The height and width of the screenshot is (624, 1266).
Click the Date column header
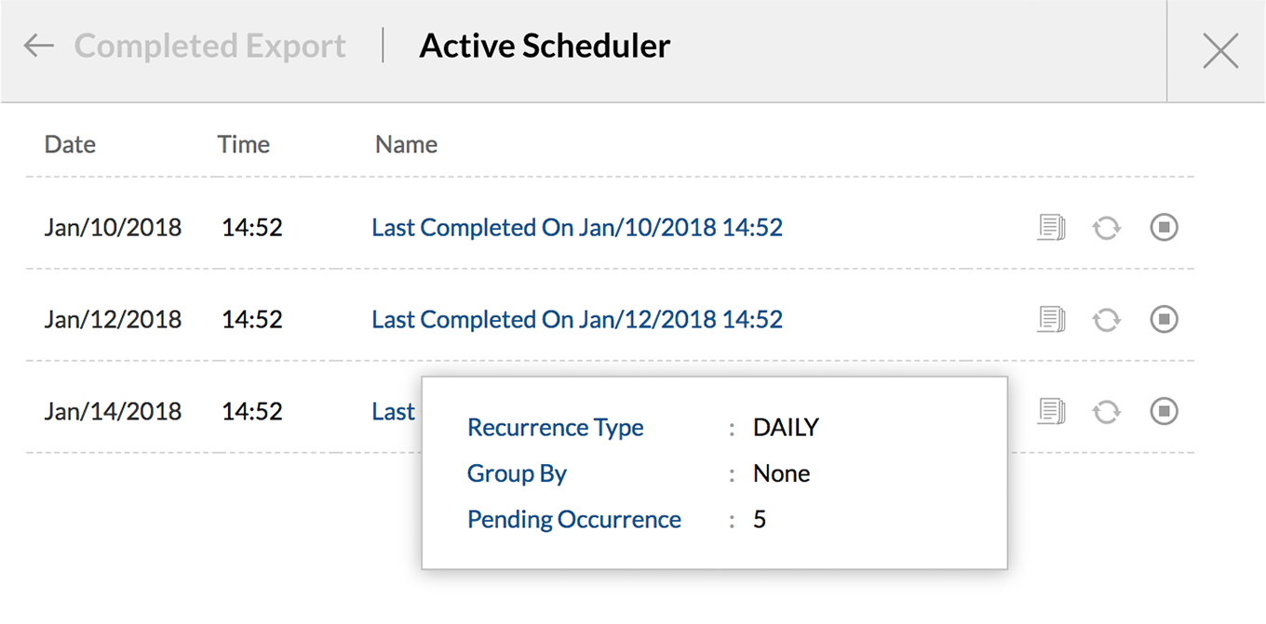tap(70, 144)
